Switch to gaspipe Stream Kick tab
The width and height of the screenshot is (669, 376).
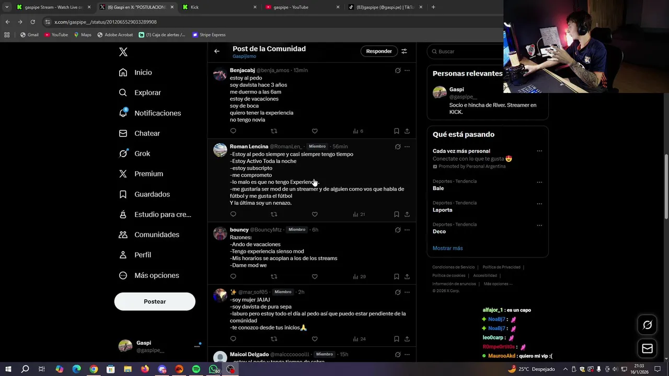pos(53,7)
